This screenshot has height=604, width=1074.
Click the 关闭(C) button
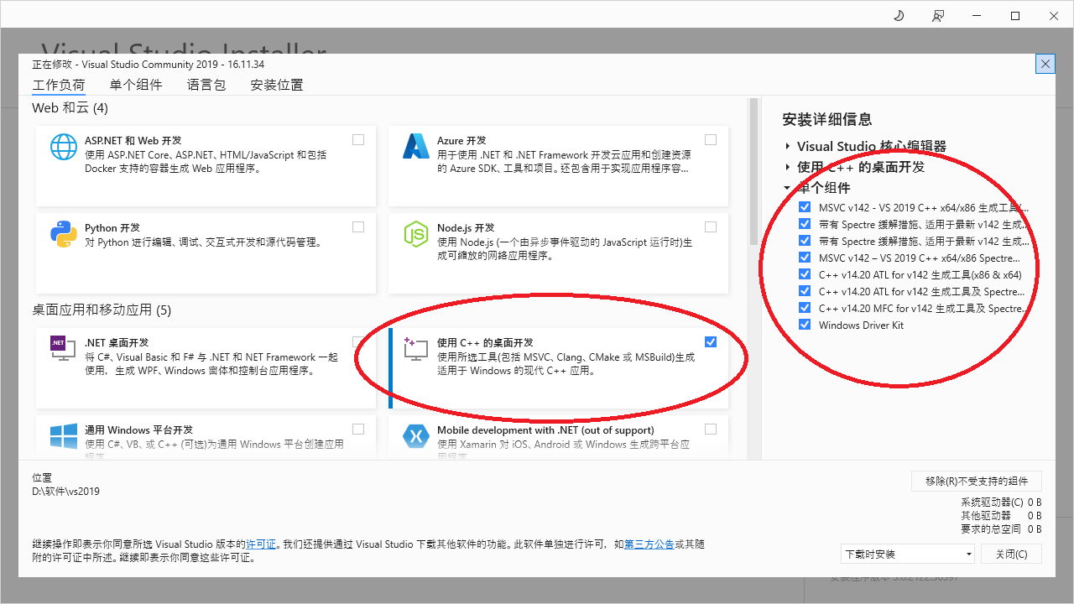[x=1011, y=554]
